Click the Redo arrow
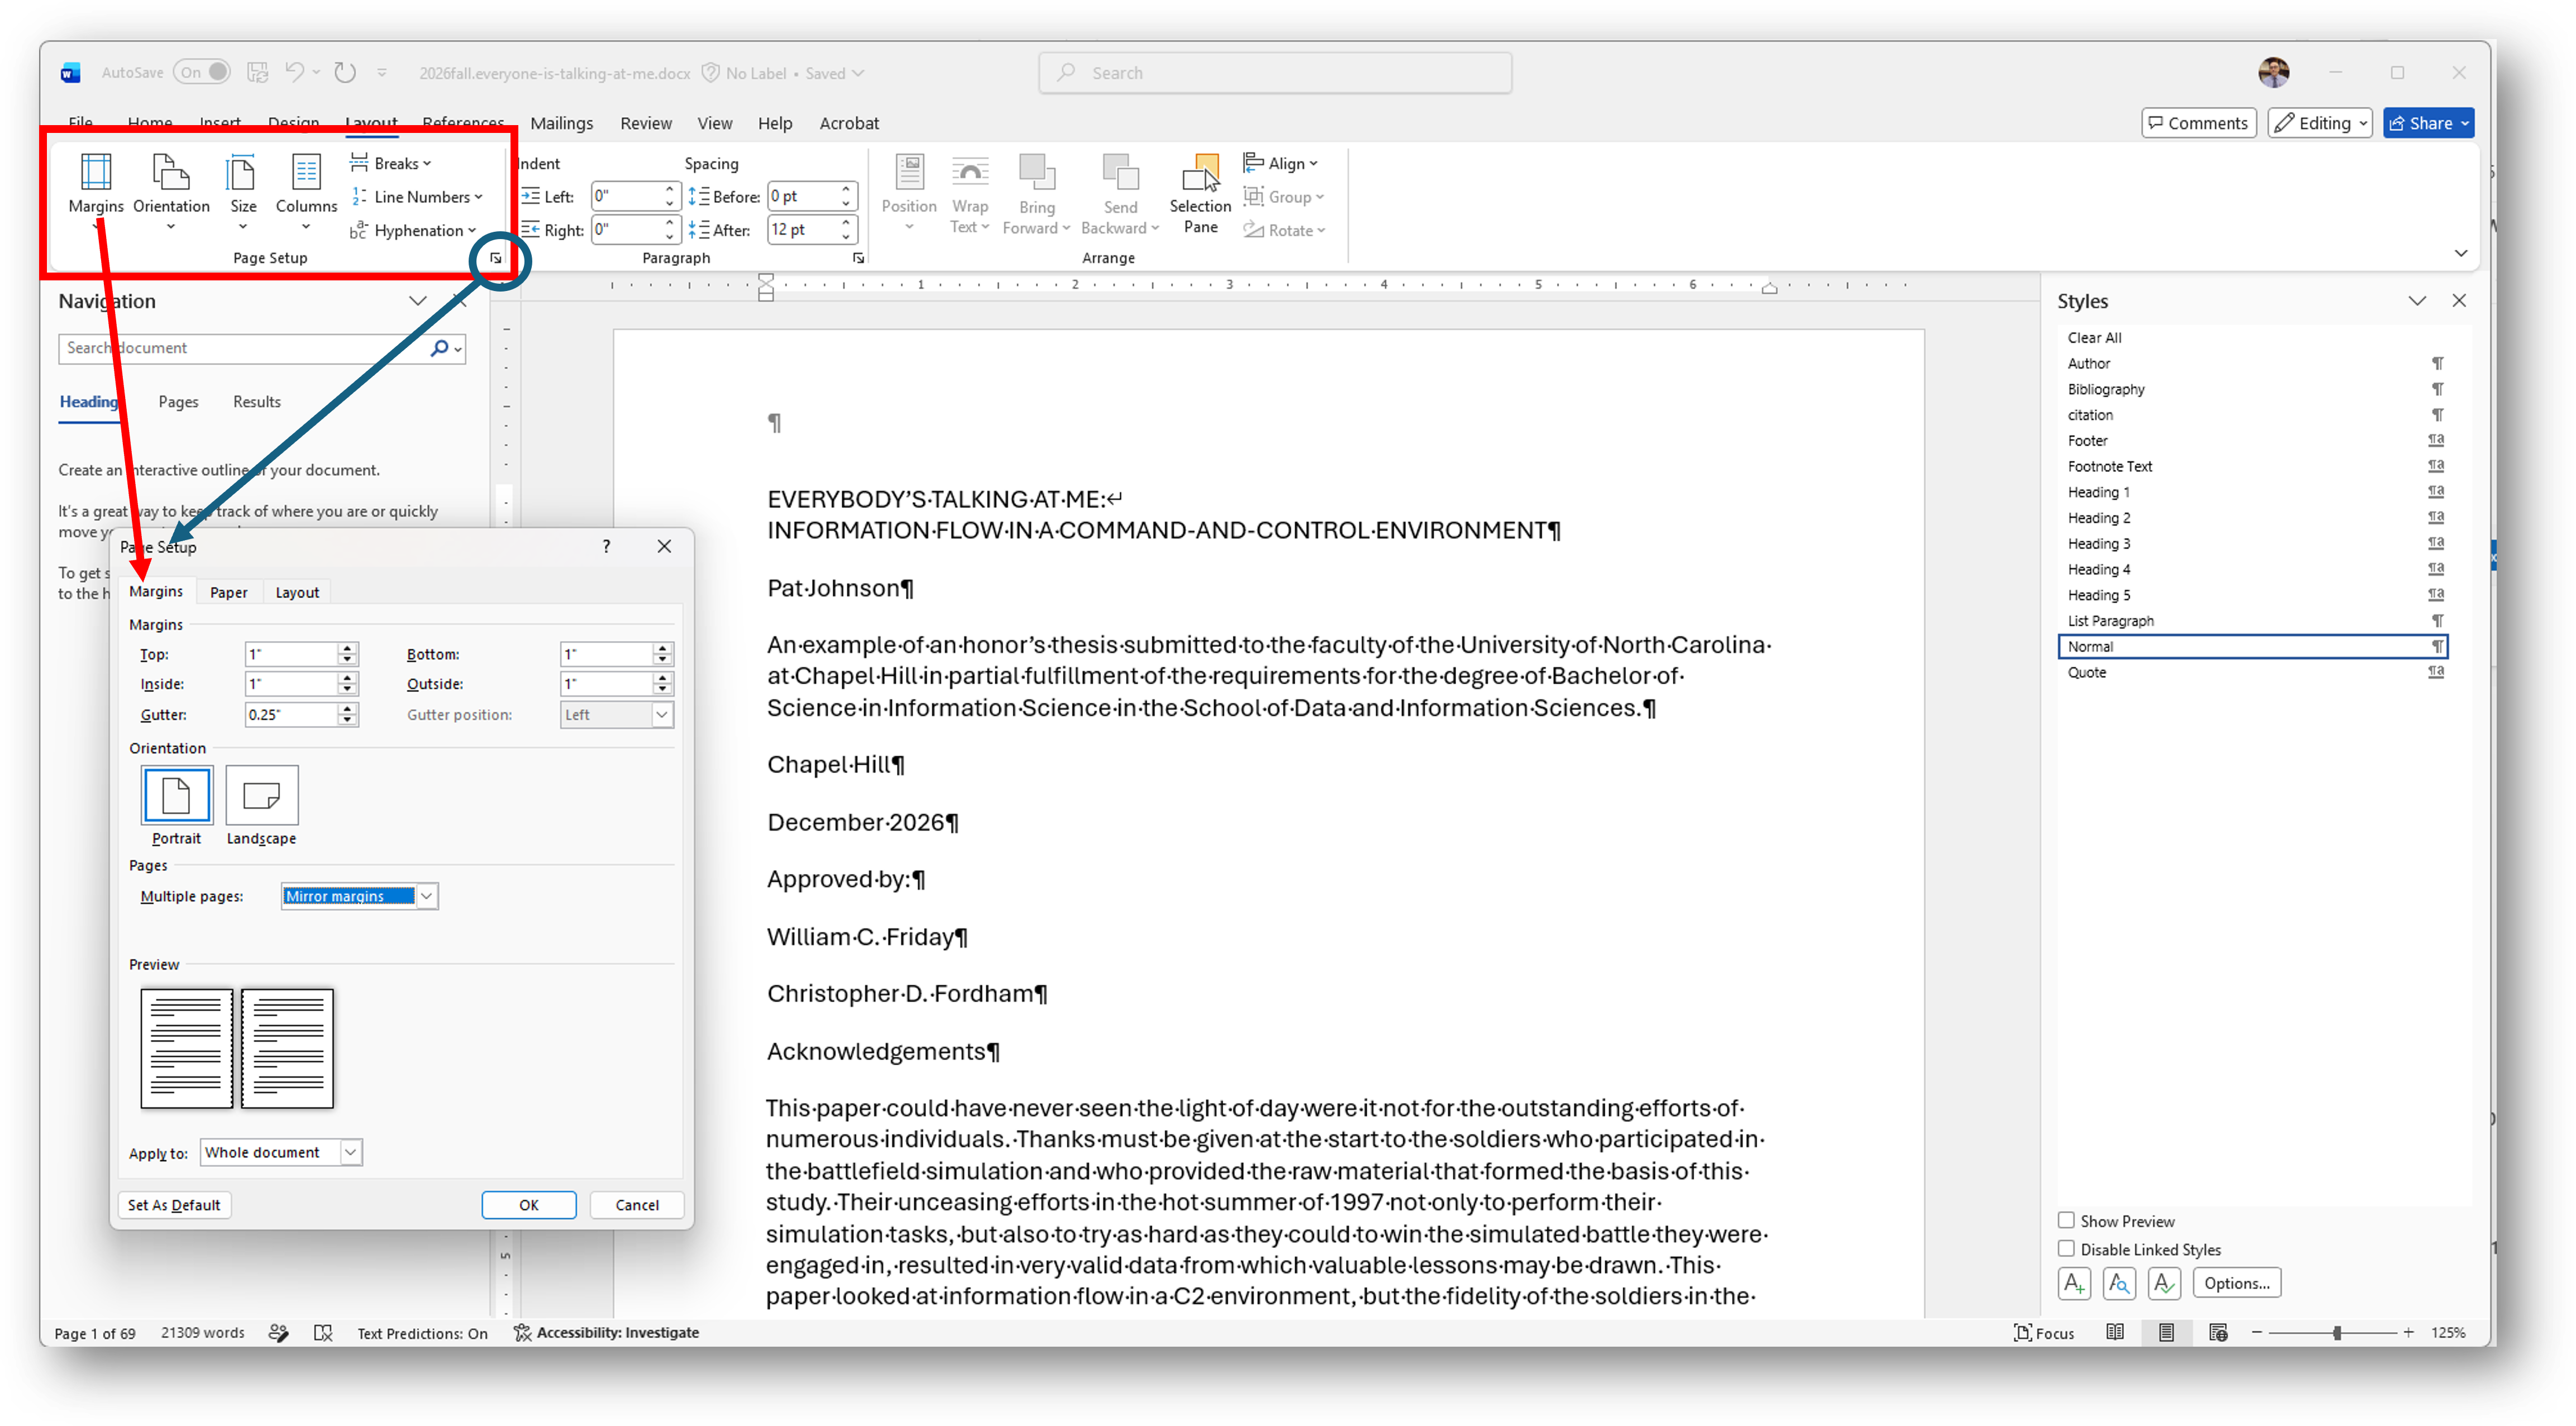 345,72
